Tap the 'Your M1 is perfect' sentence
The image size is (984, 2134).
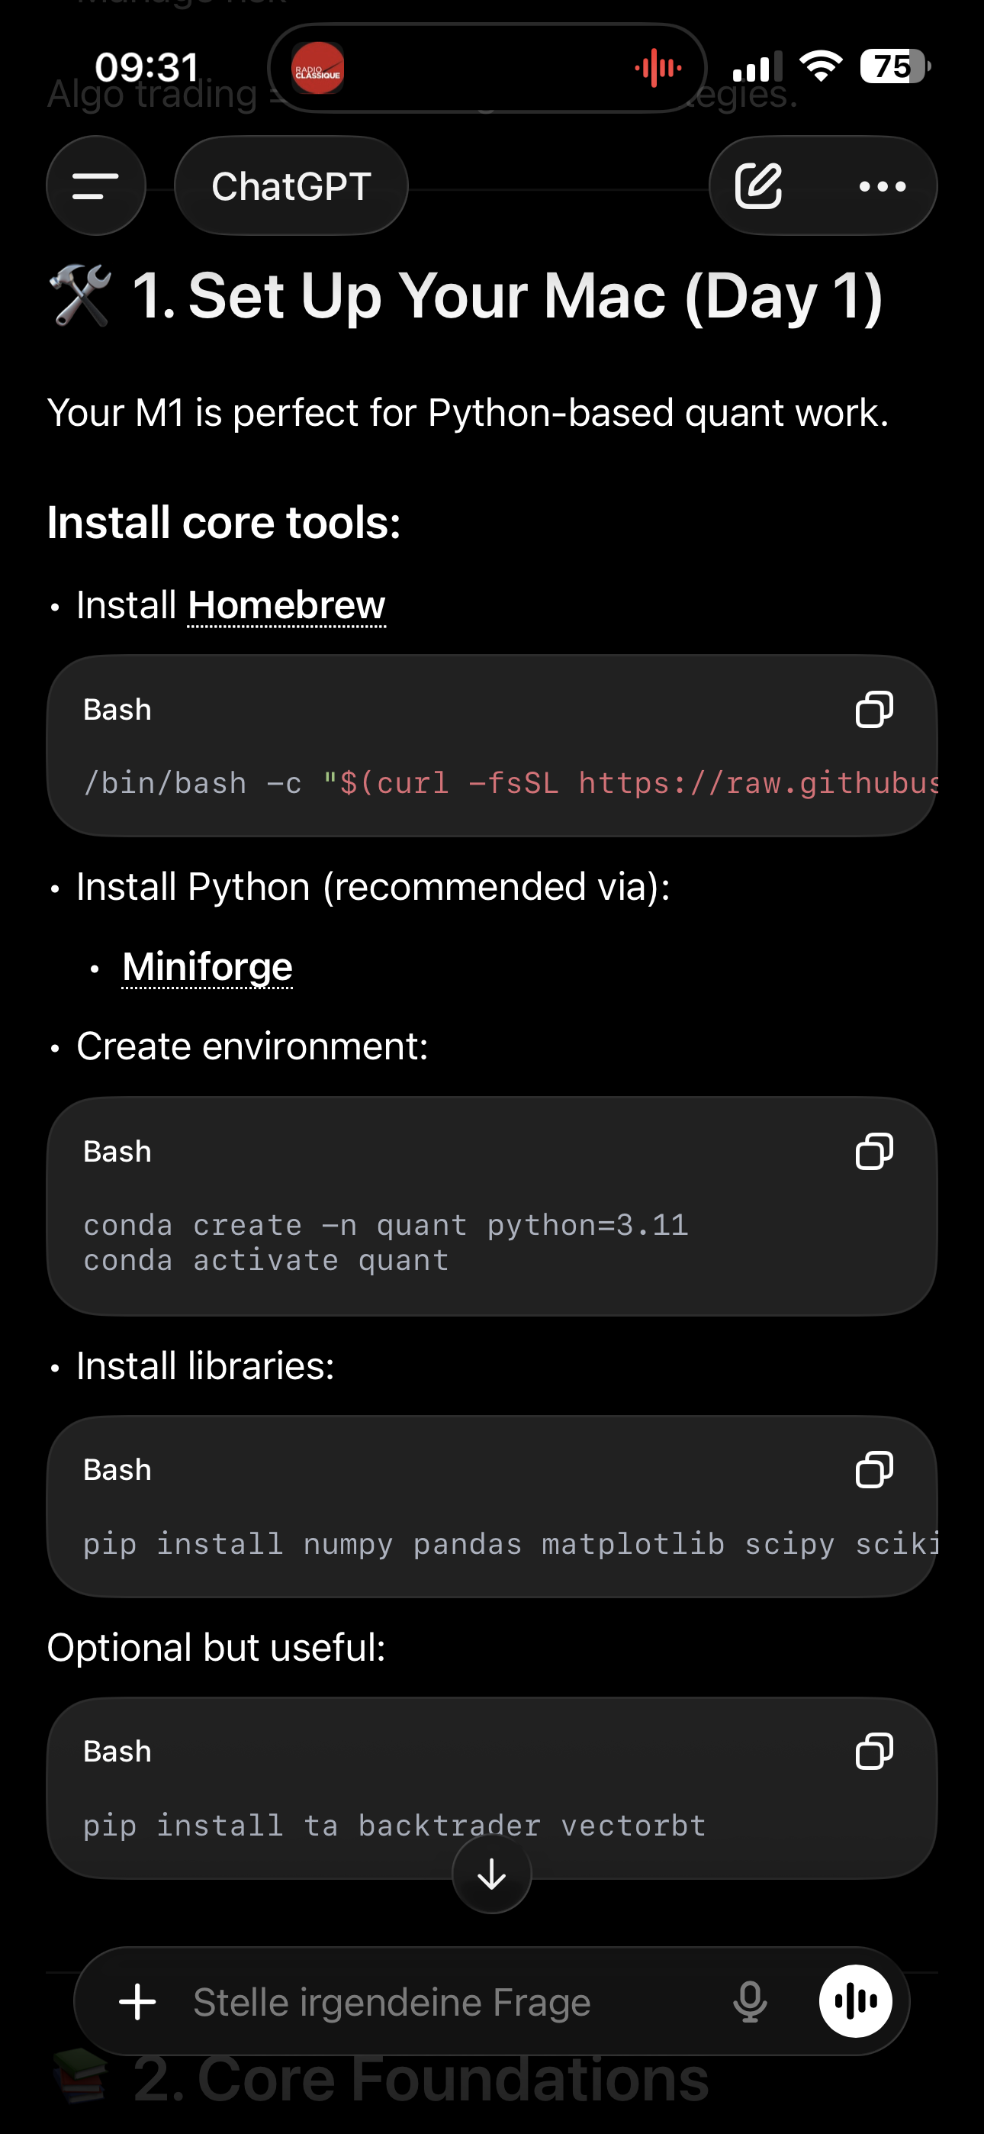click(x=468, y=413)
